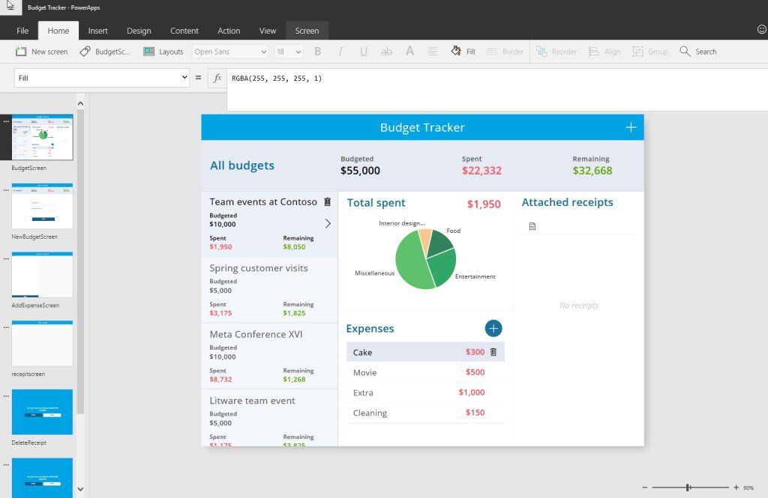Open the Search tool

click(698, 52)
